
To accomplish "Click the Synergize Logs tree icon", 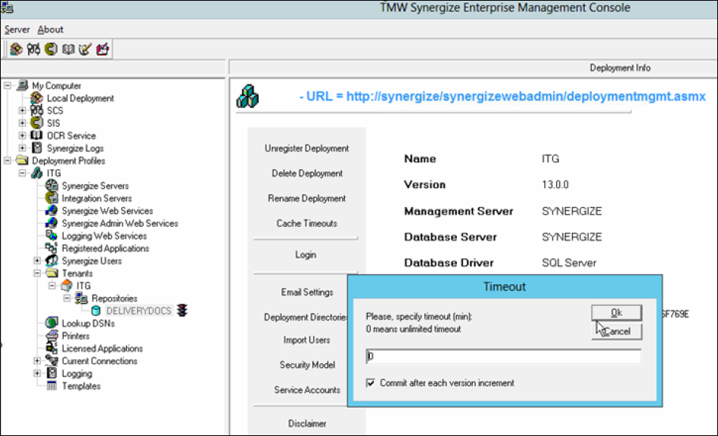I will click(x=36, y=148).
